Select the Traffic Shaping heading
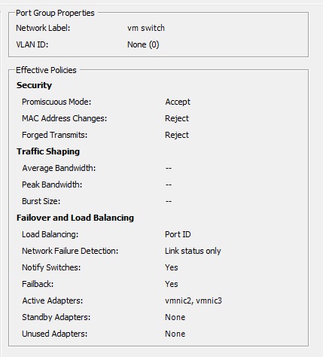Screen dimensions: 323x357 tap(48, 151)
